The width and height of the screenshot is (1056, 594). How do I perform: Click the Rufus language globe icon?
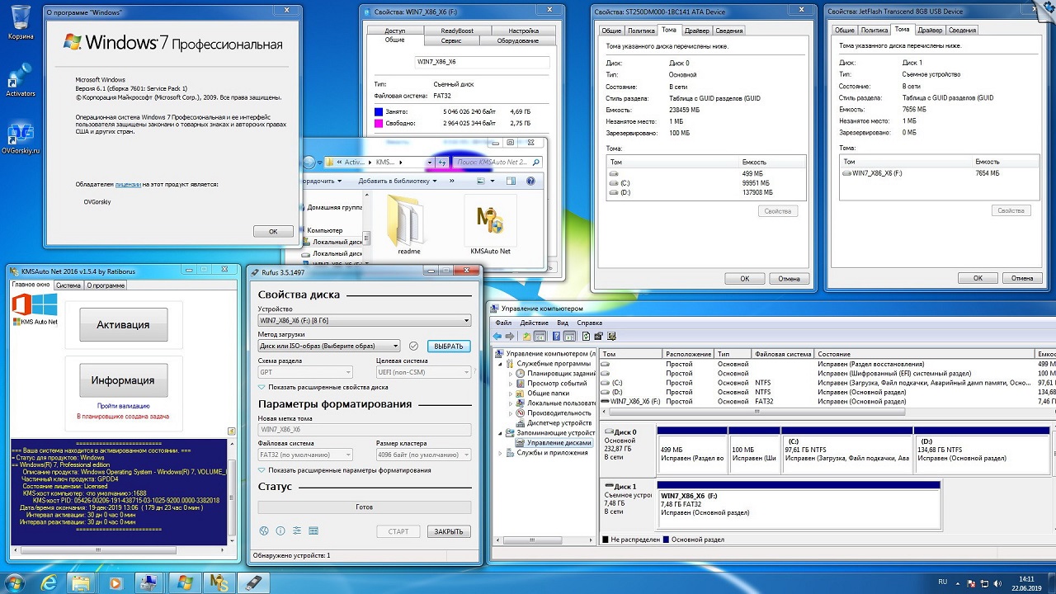point(264,530)
